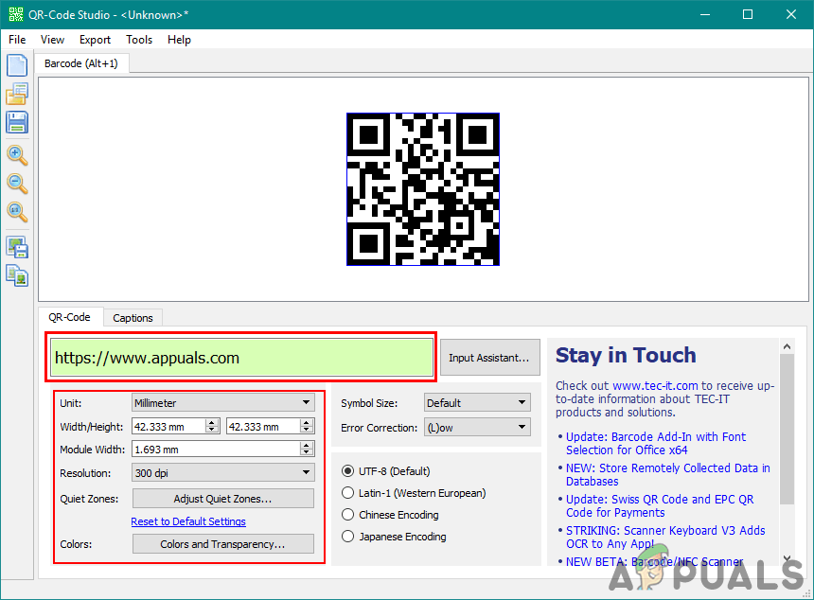
Task: Click the Module Width 1.693 mm field
Action: (x=217, y=450)
